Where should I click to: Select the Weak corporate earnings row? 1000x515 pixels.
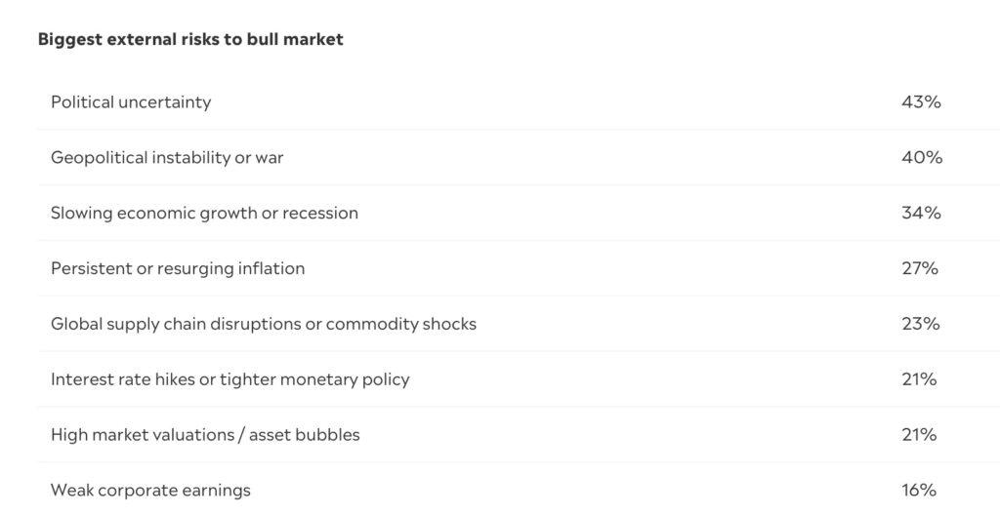[x=150, y=491]
